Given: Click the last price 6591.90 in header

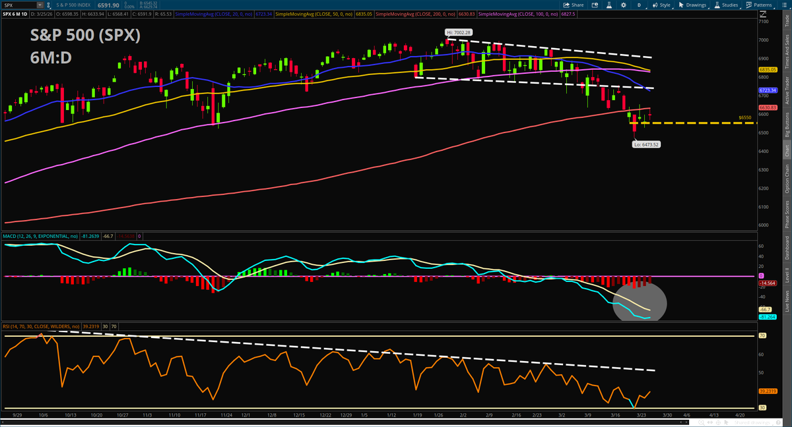Looking at the screenshot, I should click(108, 5).
